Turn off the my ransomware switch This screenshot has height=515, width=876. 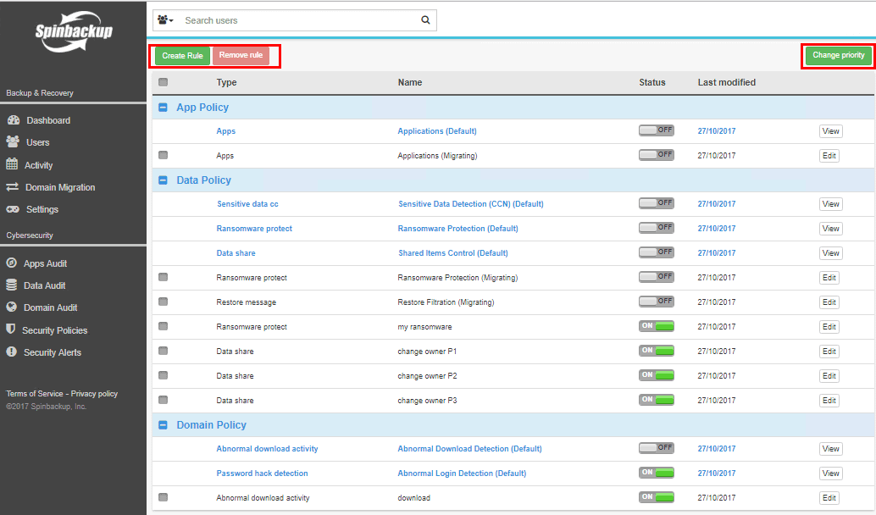(657, 326)
